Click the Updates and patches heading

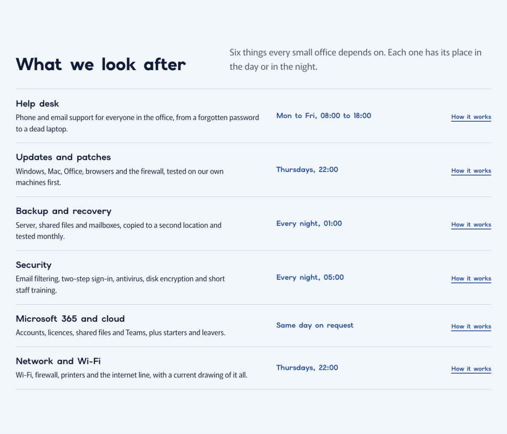tap(63, 157)
